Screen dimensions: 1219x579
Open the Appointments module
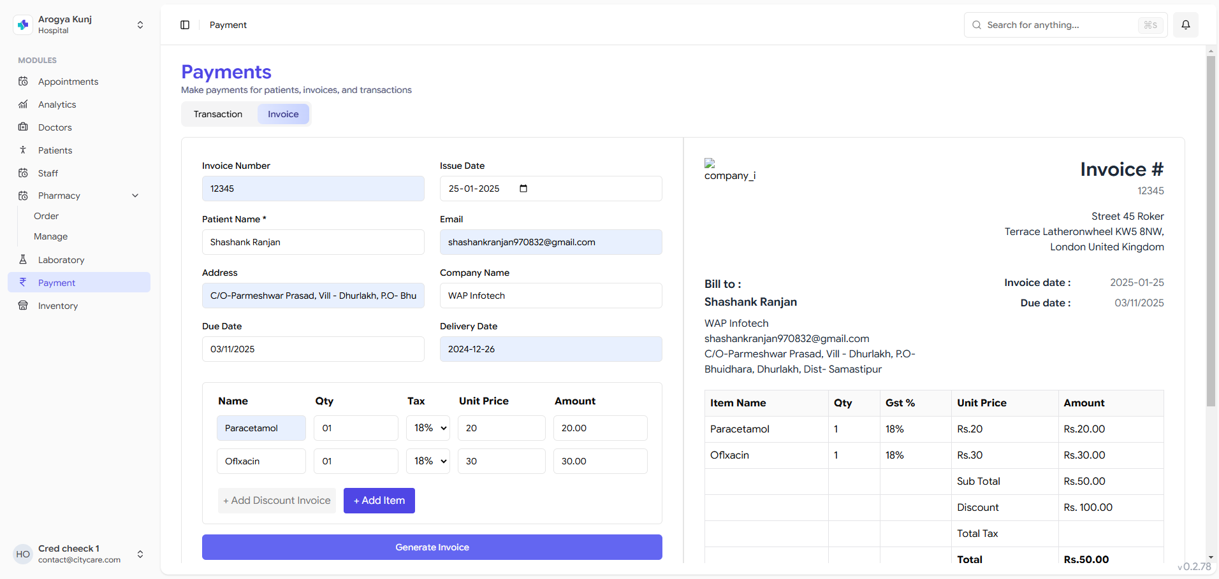pos(79,82)
